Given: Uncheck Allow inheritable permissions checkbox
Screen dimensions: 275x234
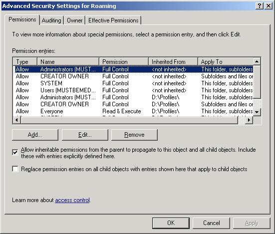Looking at the screenshot, I should point(15,152).
